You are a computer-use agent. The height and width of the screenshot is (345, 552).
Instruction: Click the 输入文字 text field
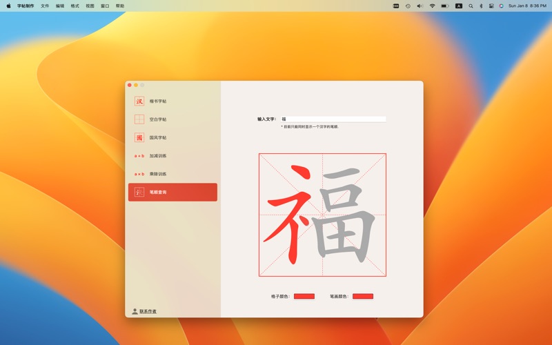[x=333, y=119]
